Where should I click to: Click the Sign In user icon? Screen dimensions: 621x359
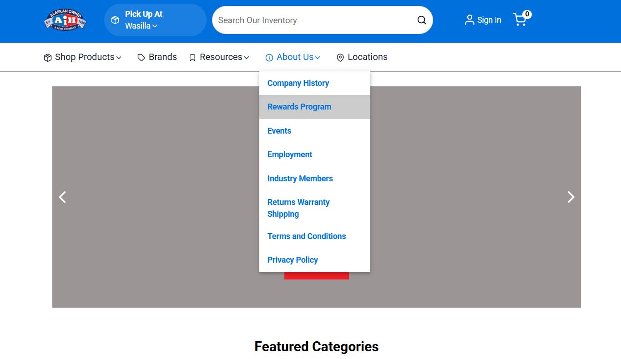pyautogui.click(x=469, y=20)
